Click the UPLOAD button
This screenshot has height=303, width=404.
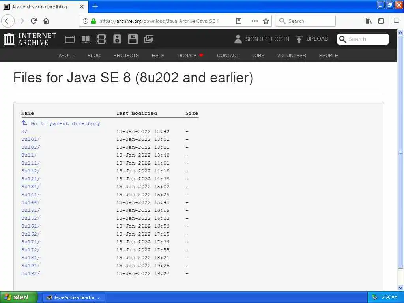click(312, 39)
